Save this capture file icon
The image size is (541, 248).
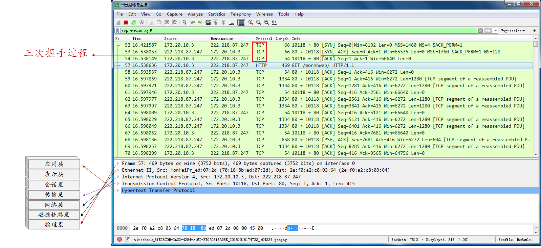point(159,22)
